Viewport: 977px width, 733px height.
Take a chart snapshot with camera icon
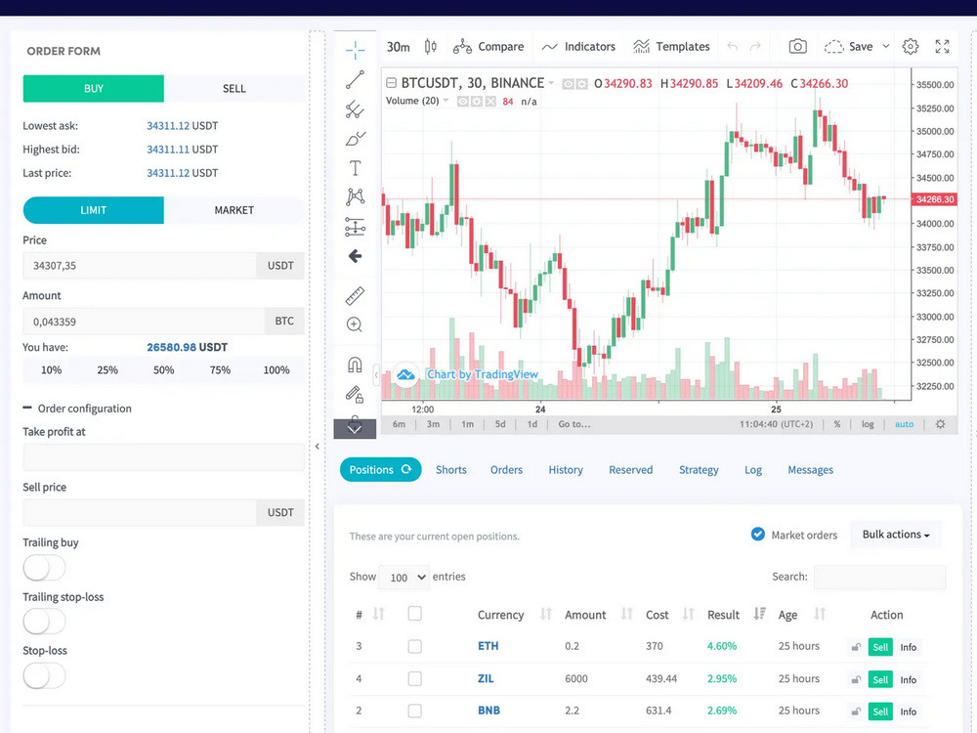point(797,47)
